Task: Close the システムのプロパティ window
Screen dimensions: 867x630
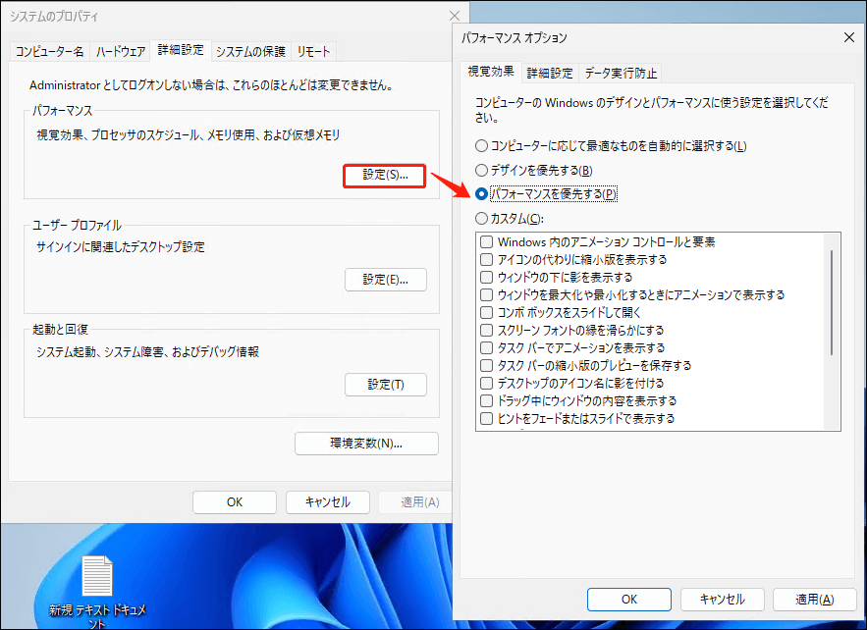Action: coord(455,16)
